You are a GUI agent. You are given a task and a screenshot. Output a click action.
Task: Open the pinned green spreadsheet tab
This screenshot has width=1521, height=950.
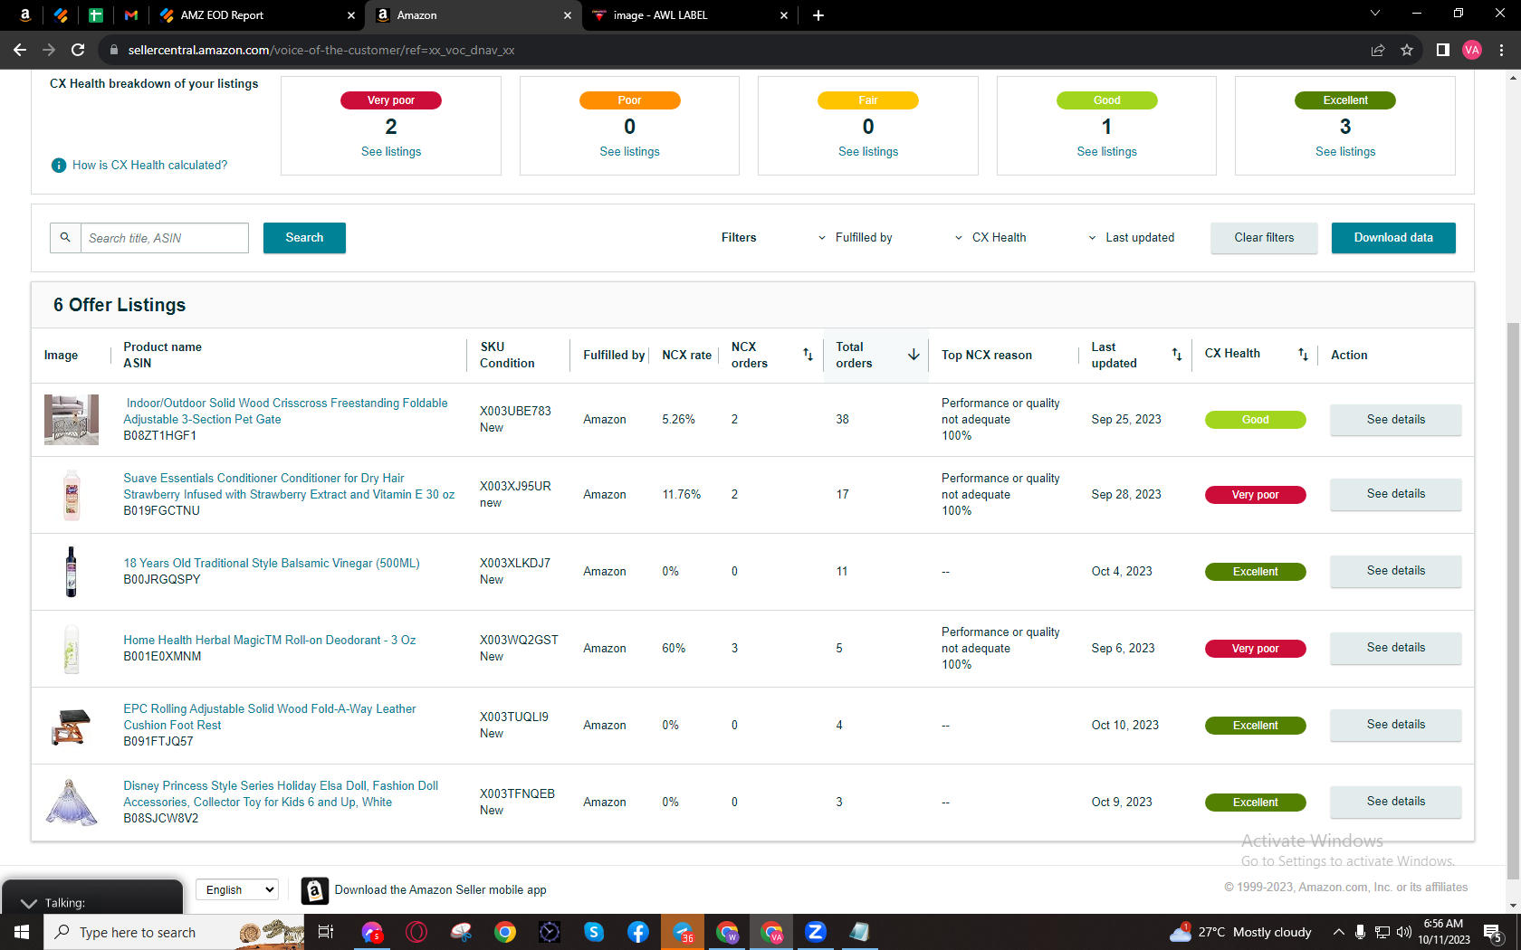click(96, 14)
